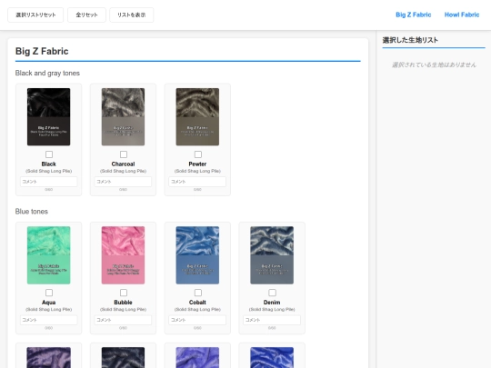Click the 'Black and gray tones' heading
This screenshot has height=368, width=491.
click(47, 73)
